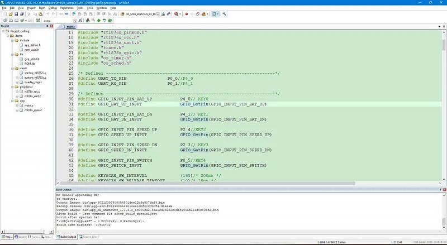The image size is (447, 245).
Task: Collapse the 'demo' target node
Action: pyautogui.click(x=8, y=36)
